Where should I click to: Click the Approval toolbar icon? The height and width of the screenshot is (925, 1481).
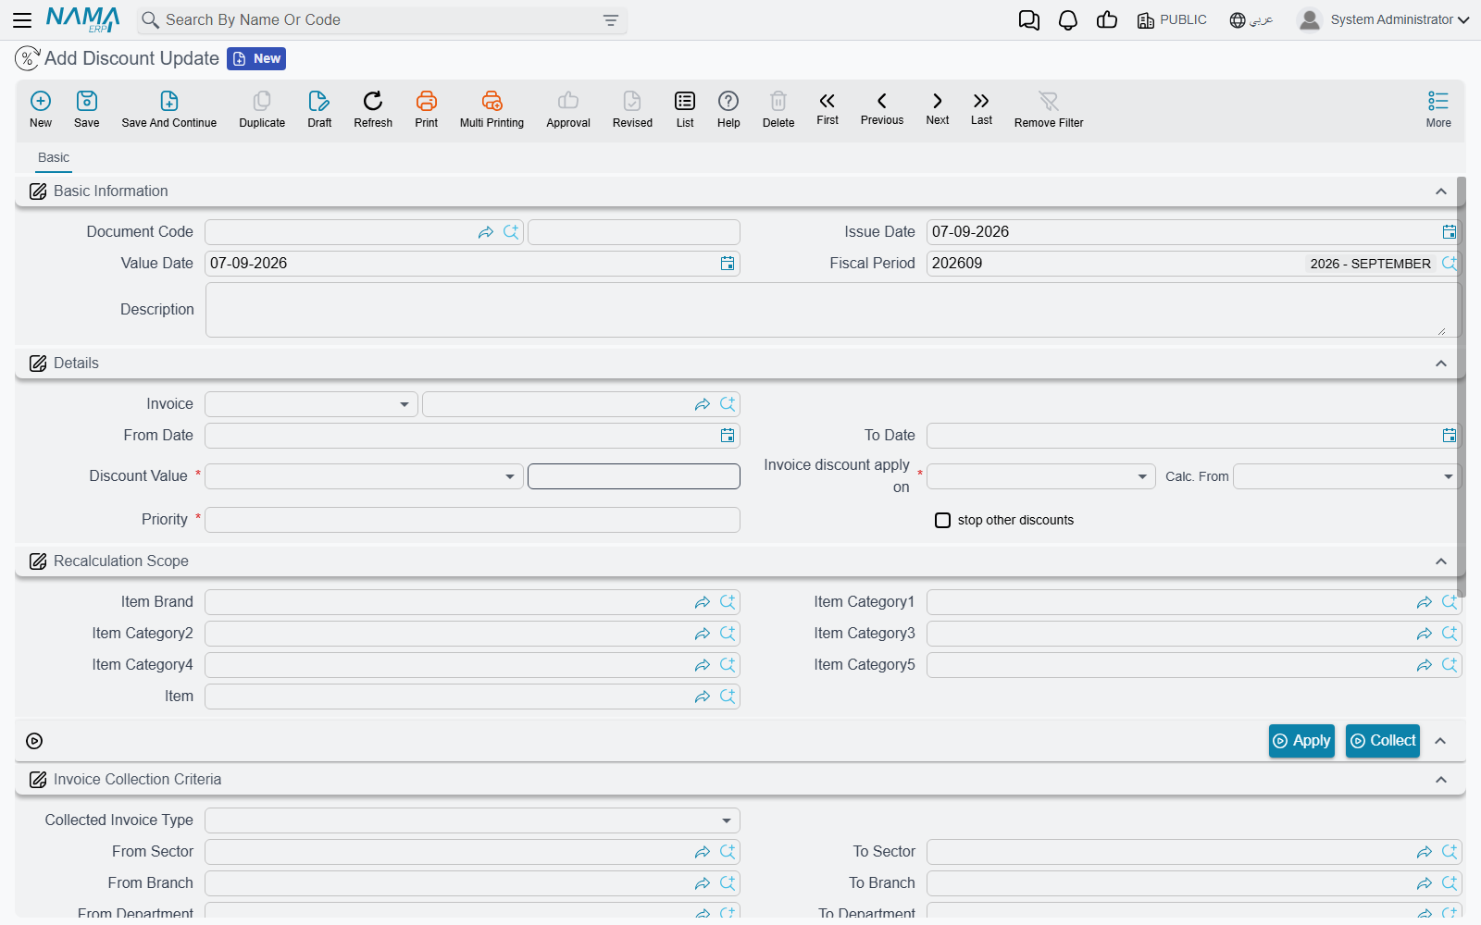[x=568, y=109]
